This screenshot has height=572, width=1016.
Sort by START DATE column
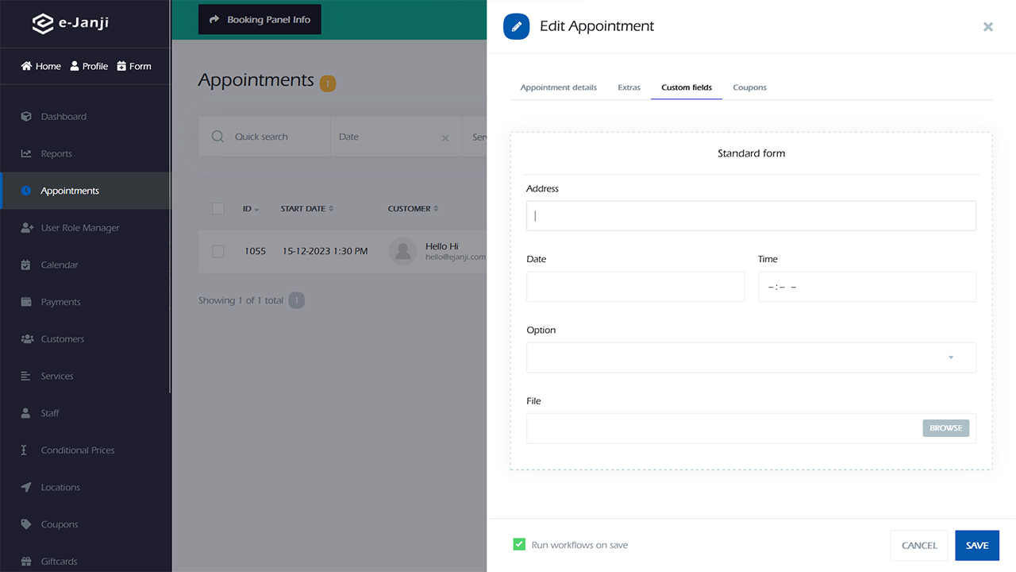pos(307,209)
